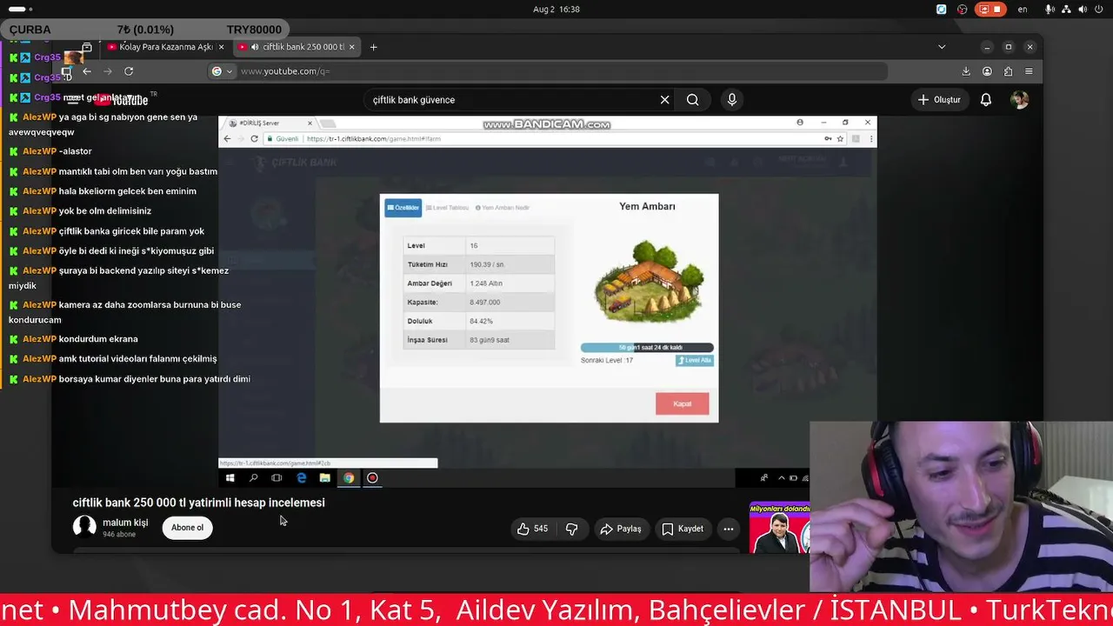Click the red 'Kapat' button in the dialog
Image resolution: width=1113 pixels, height=626 pixels.
(682, 403)
